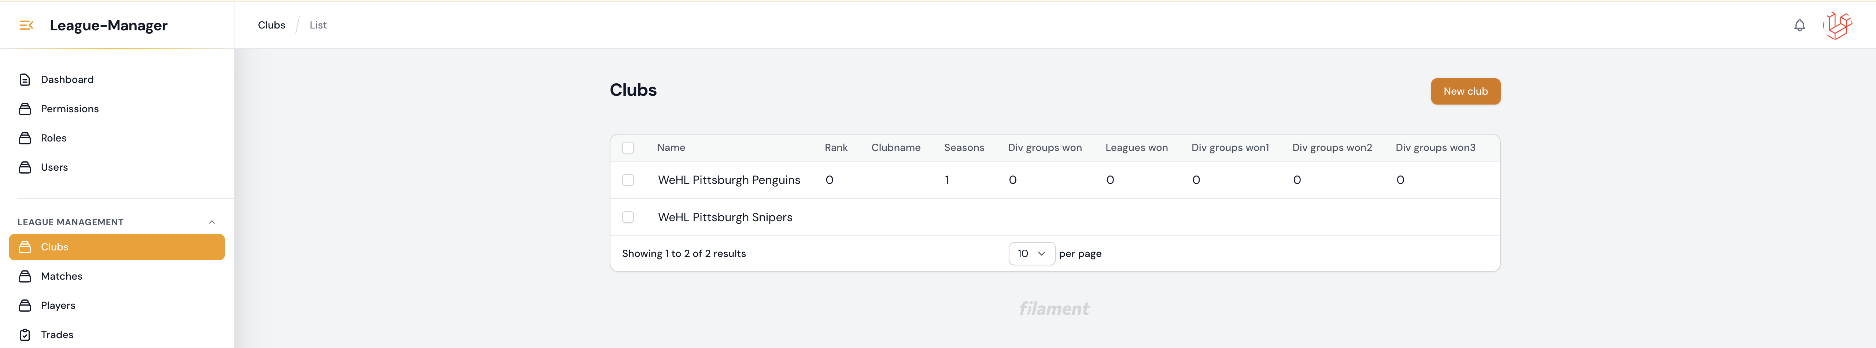
Task: Open the user menu via the Laravel avatar
Action: click(1837, 26)
